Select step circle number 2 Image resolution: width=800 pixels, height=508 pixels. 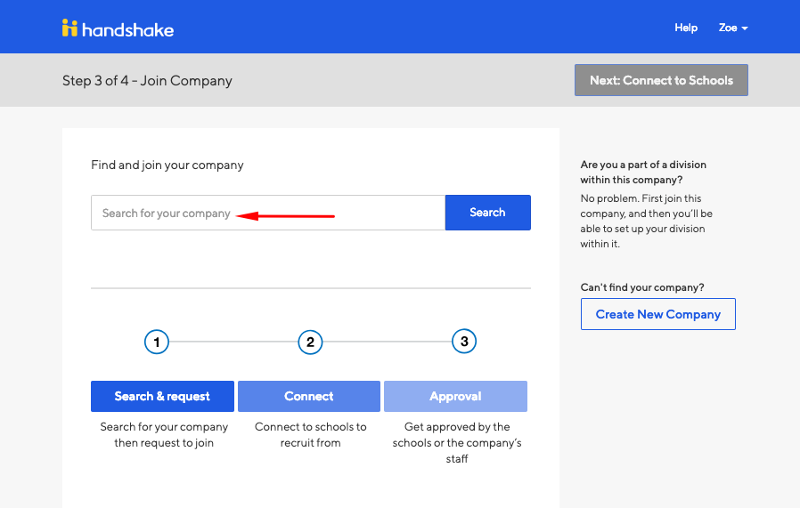pos(310,342)
